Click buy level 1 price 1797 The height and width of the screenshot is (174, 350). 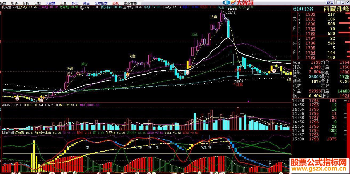pos(310,38)
